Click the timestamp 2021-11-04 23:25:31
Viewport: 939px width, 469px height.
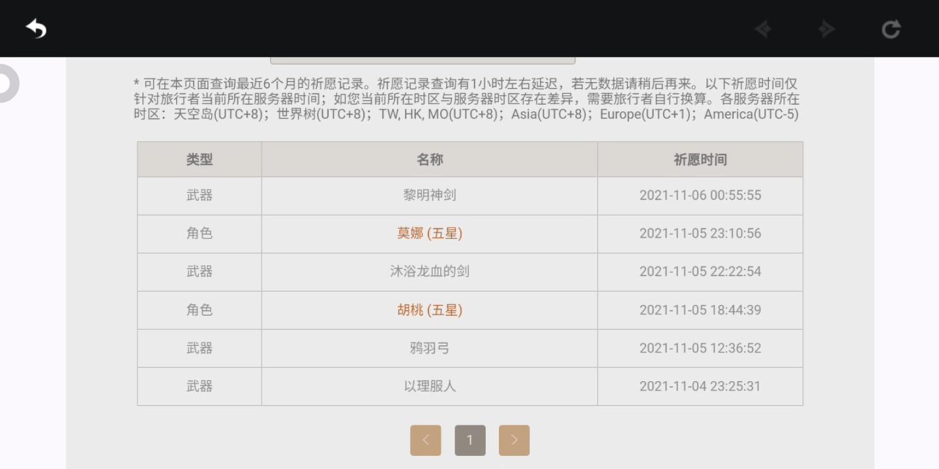coord(700,386)
